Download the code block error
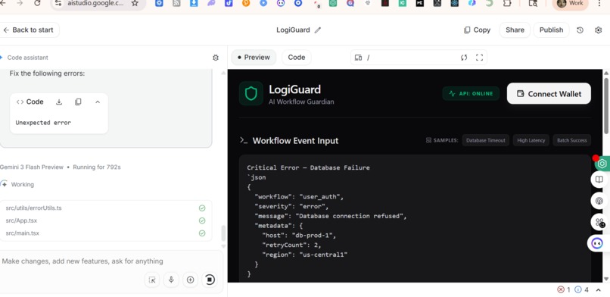The height and width of the screenshot is (297, 610). (59, 102)
